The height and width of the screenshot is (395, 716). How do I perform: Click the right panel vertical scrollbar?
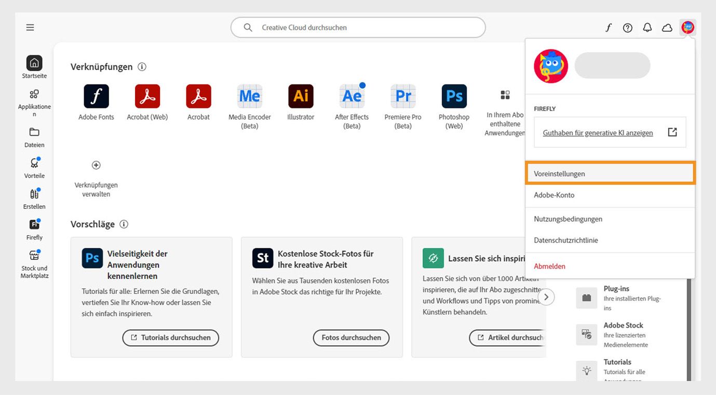(x=689, y=330)
